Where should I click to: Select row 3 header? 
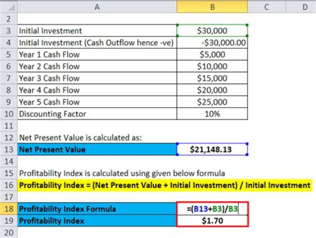tap(8, 31)
